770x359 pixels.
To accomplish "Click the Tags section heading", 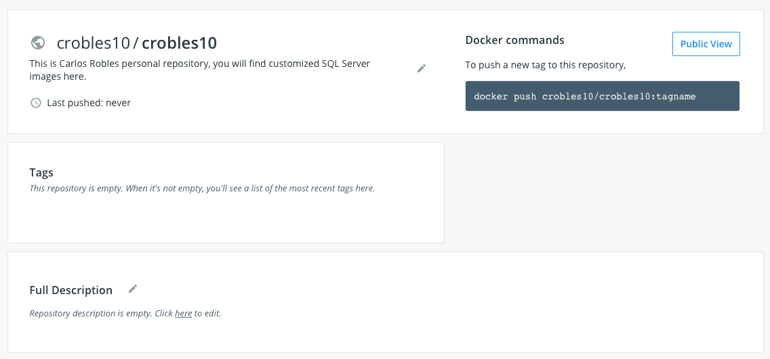I will coord(41,172).
